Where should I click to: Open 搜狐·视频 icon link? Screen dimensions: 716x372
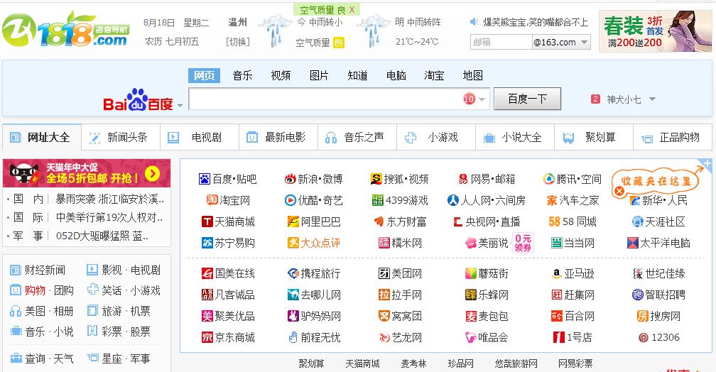coord(376,179)
